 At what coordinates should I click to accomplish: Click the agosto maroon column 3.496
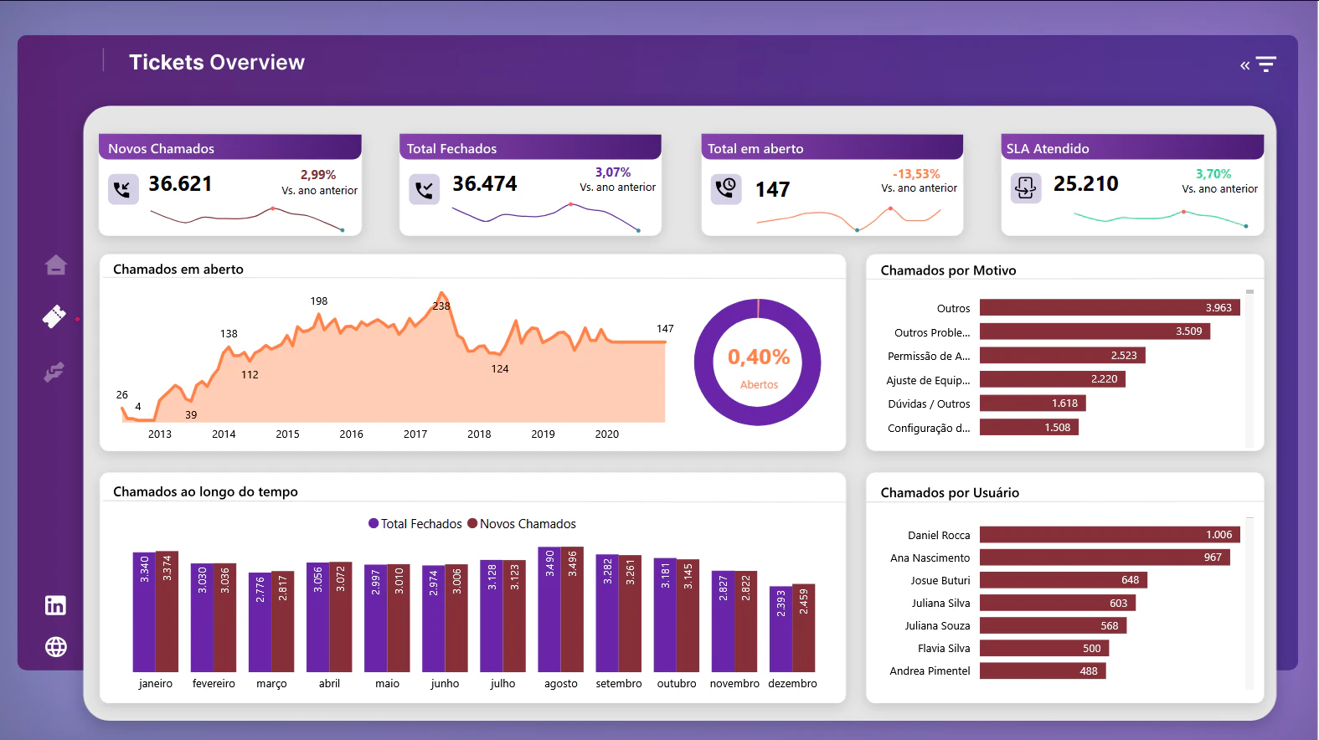point(573,609)
